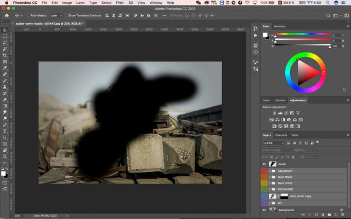Enable Show Transform Controls checkbox
Image resolution: width=351 pixels, height=219 pixels.
click(66, 15)
